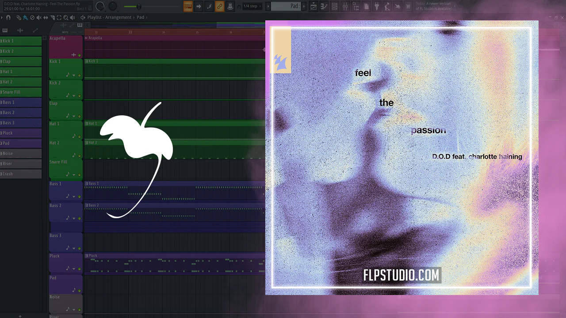Select the Mute tool

pos(39,18)
